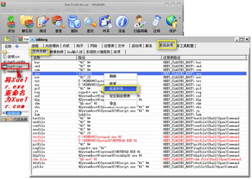Image resolution: width=252 pixels, height=179 pixels.
Task: Choose 修复所有 in the context menu
Action: click(120, 88)
